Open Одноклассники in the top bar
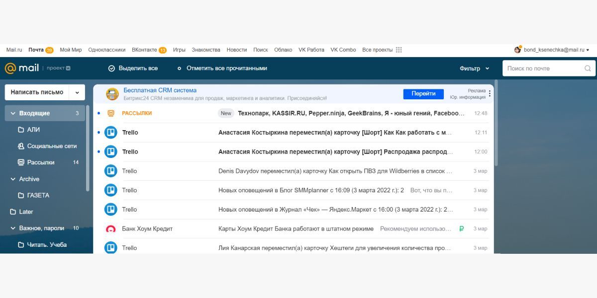597x298 pixels. point(107,50)
